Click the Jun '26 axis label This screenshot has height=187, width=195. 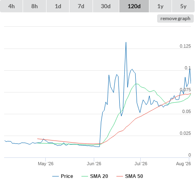click(x=94, y=164)
